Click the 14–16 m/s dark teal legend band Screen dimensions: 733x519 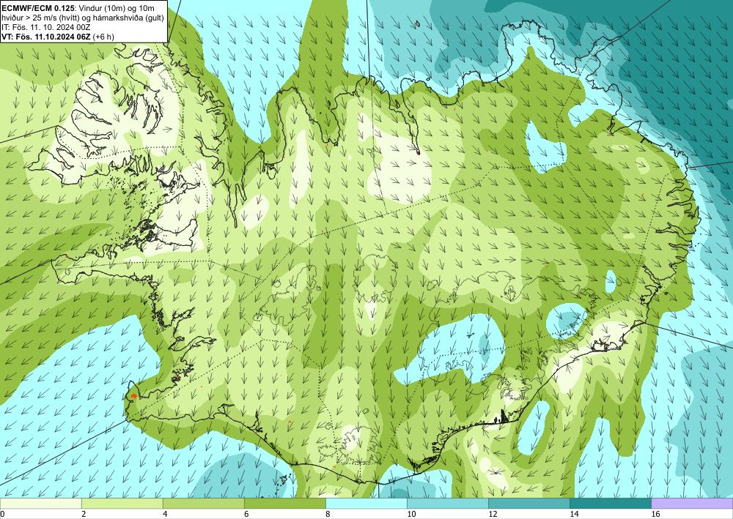tap(611, 503)
